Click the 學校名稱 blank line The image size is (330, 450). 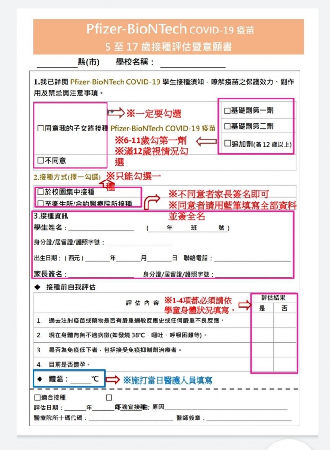[193, 64]
